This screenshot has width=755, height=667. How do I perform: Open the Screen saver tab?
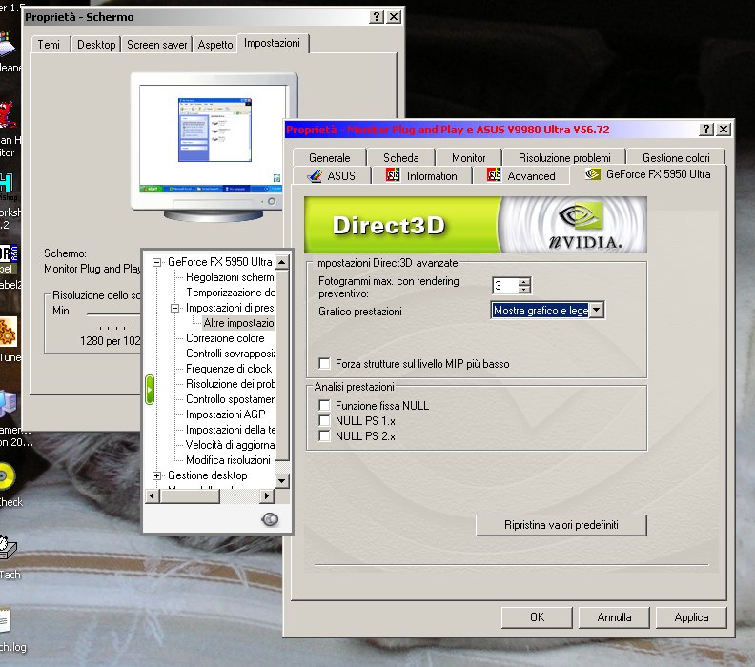click(156, 45)
